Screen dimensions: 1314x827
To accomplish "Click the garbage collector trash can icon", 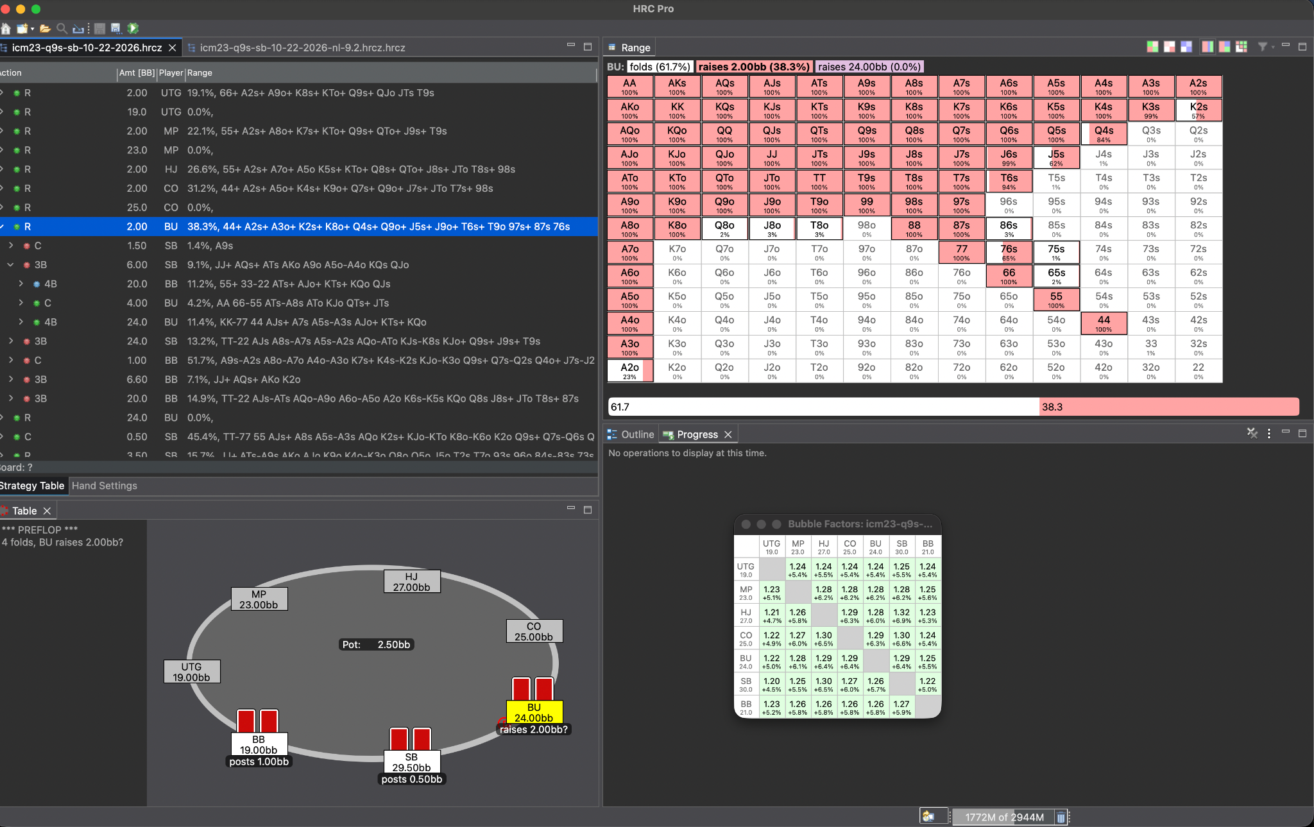I will 1061,817.
